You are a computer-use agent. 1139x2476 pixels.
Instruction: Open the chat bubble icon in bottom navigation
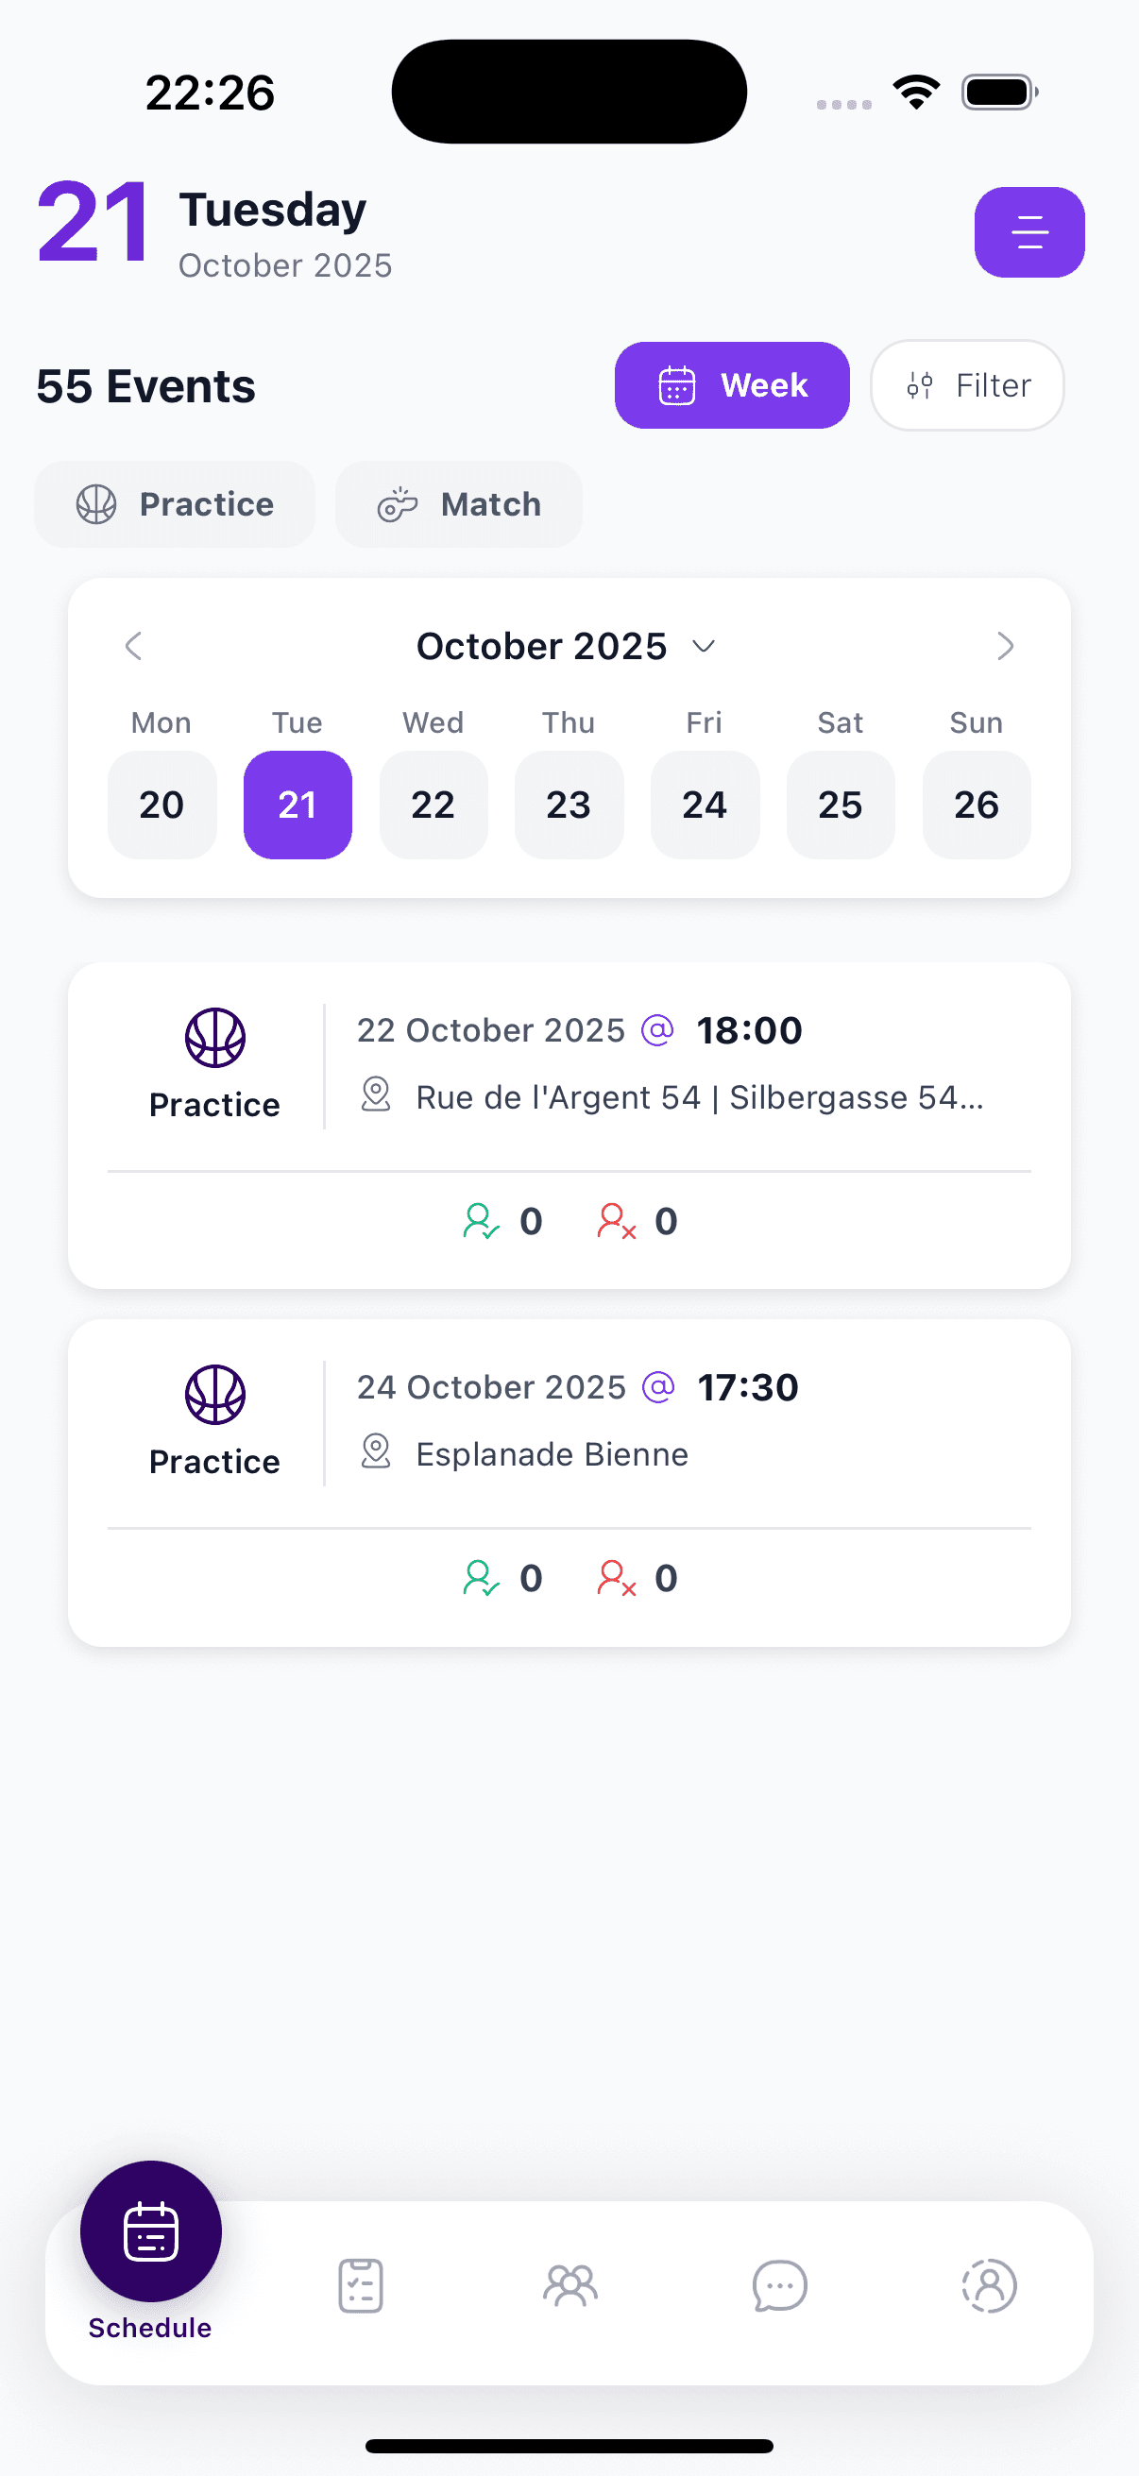[778, 2285]
